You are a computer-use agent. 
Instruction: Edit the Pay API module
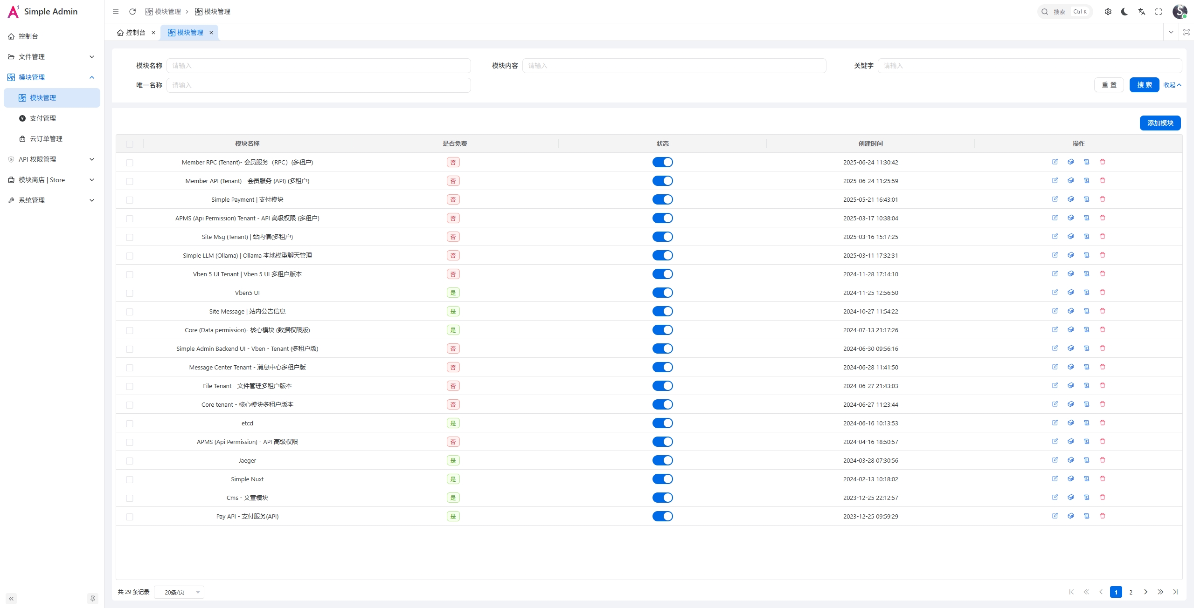coord(1055,516)
